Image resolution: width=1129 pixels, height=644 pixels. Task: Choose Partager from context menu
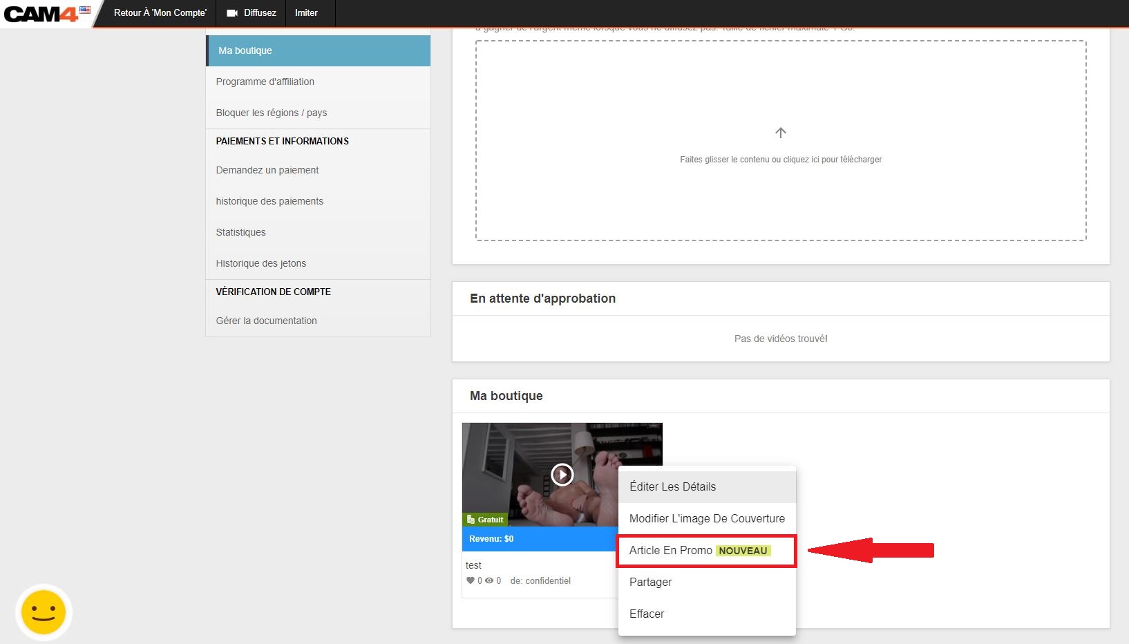650,582
